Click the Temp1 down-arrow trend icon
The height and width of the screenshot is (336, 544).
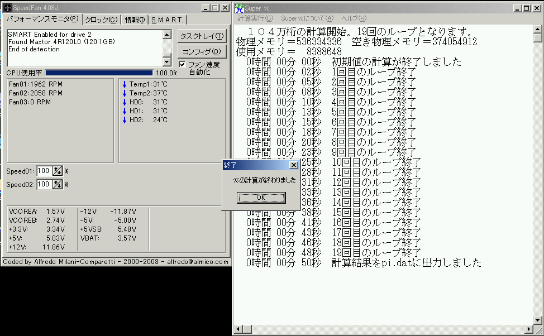coord(124,84)
